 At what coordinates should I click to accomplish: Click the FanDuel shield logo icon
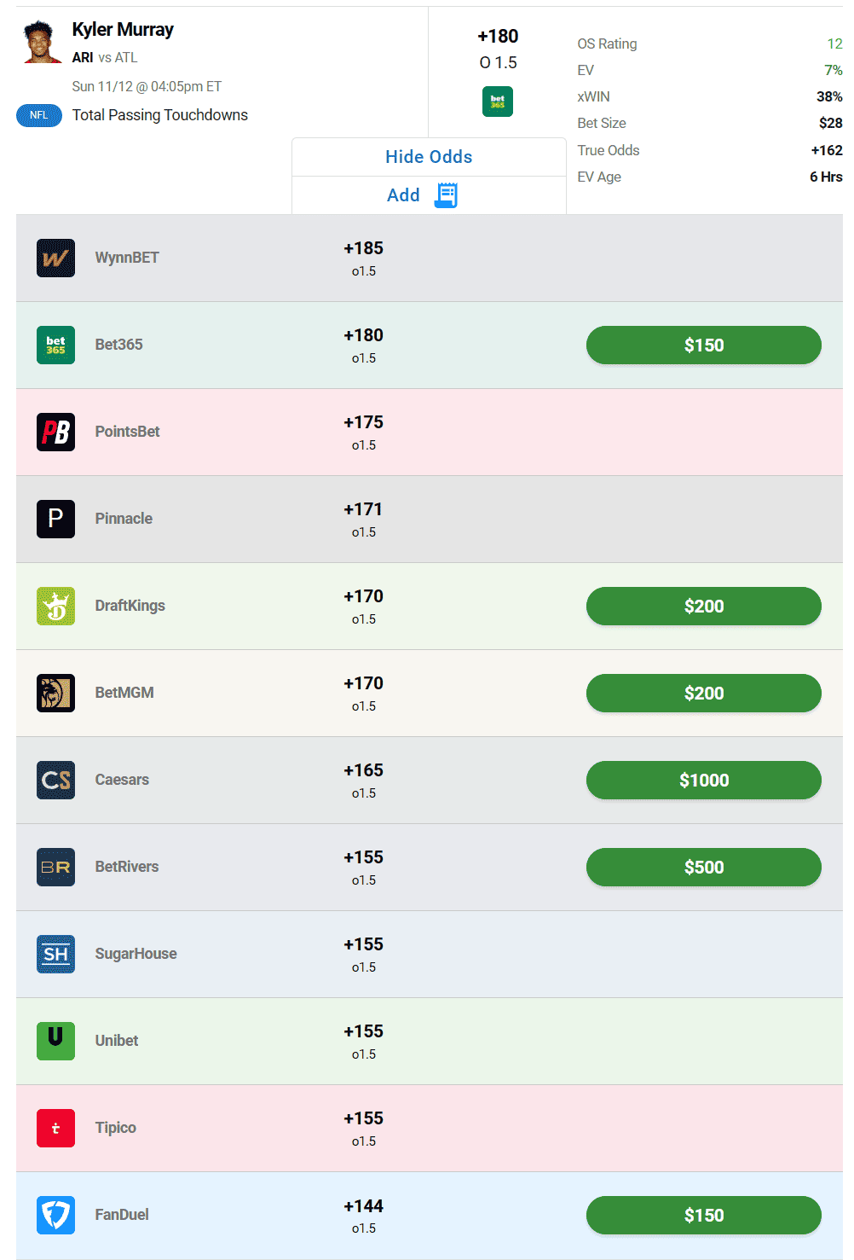click(55, 1215)
